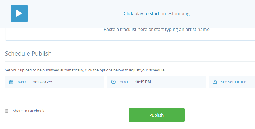Viewport: 255px width, 129px height.
Task: Click the clock icon beside TIME
Action: tap(113, 82)
